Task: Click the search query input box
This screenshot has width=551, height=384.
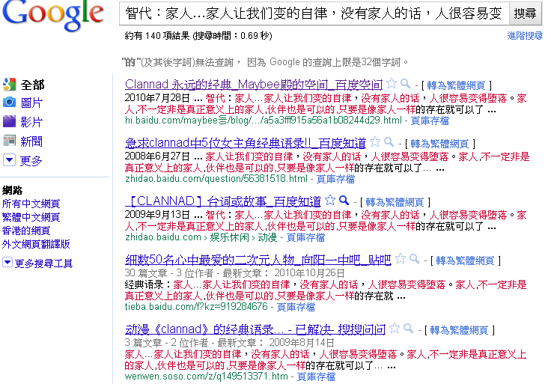Action: tap(314, 13)
